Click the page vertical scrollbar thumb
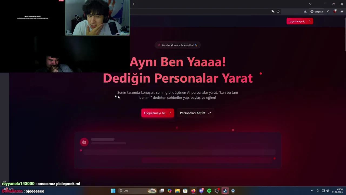Image resolution: width=346 pixels, height=195 pixels. [345, 34]
